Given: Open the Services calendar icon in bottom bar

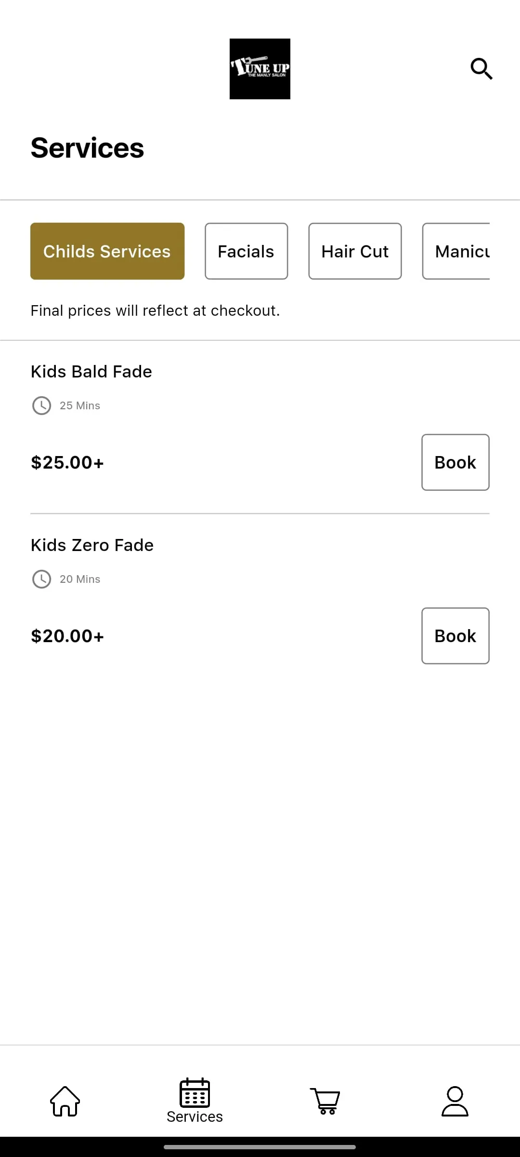Looking at the screenshot, I should point(195,1093).
